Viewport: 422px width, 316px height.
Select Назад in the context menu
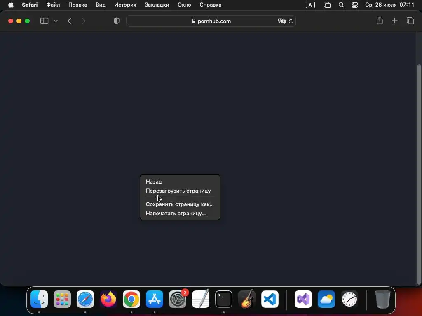click(180, 181)
